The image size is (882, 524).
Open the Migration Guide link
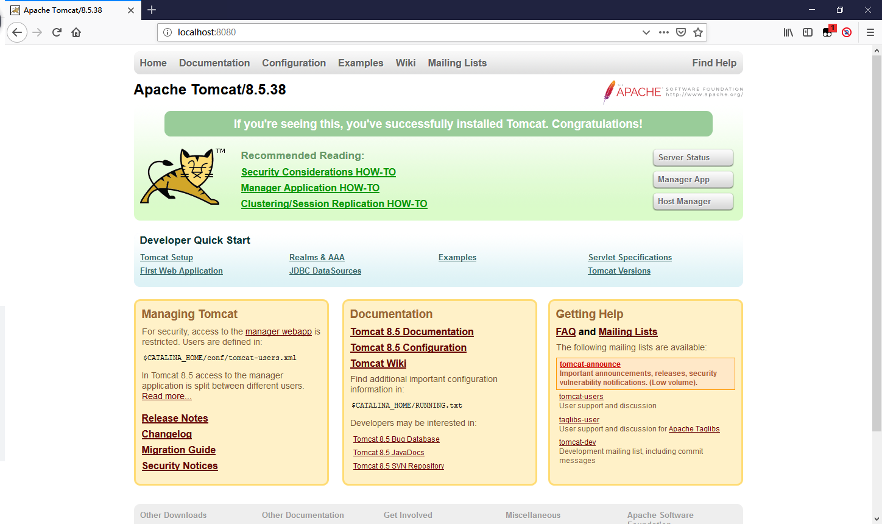pyautogui.click(x=178, y=450)
